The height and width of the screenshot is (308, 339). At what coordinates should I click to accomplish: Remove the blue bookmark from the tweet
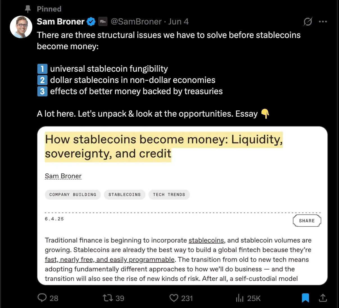click(x=306, y=298)
